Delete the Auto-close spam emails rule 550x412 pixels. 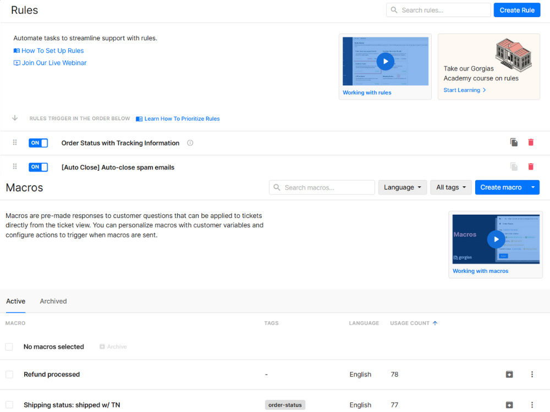pyautogui.click(x=531, y=167)
